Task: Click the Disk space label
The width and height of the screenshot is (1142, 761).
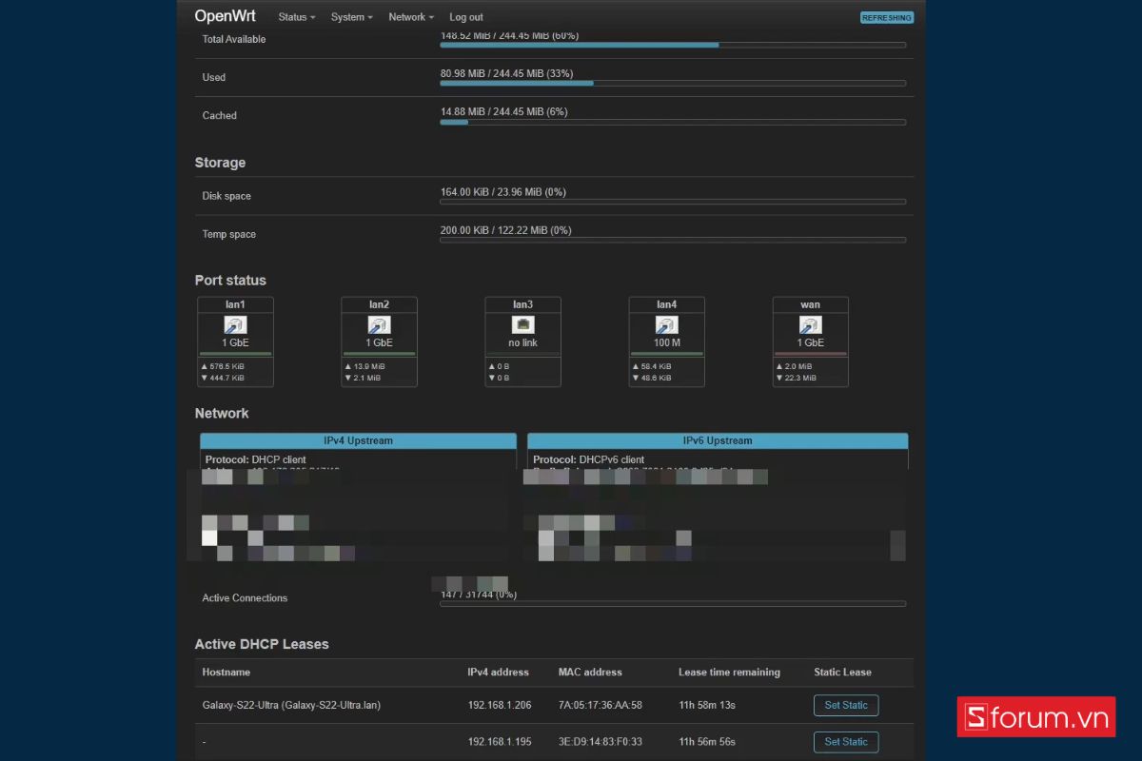Action: 226,196
